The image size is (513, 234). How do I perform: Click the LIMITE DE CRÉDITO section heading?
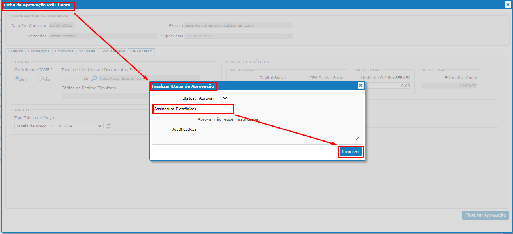tap(247, 62)
